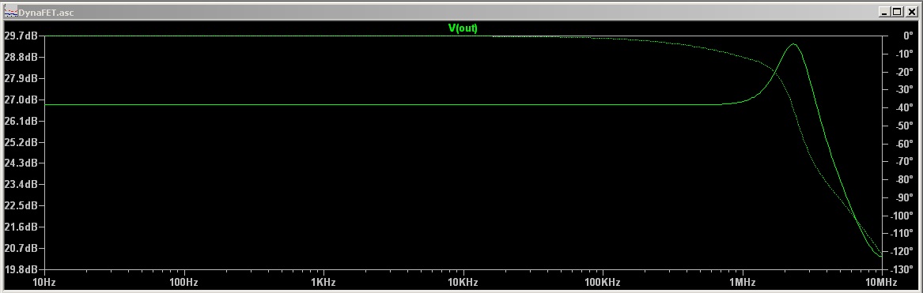Screen dimensions: 923x293
Task: Click the 27.0dB left axis label
Action: click(x=21, y=100)
